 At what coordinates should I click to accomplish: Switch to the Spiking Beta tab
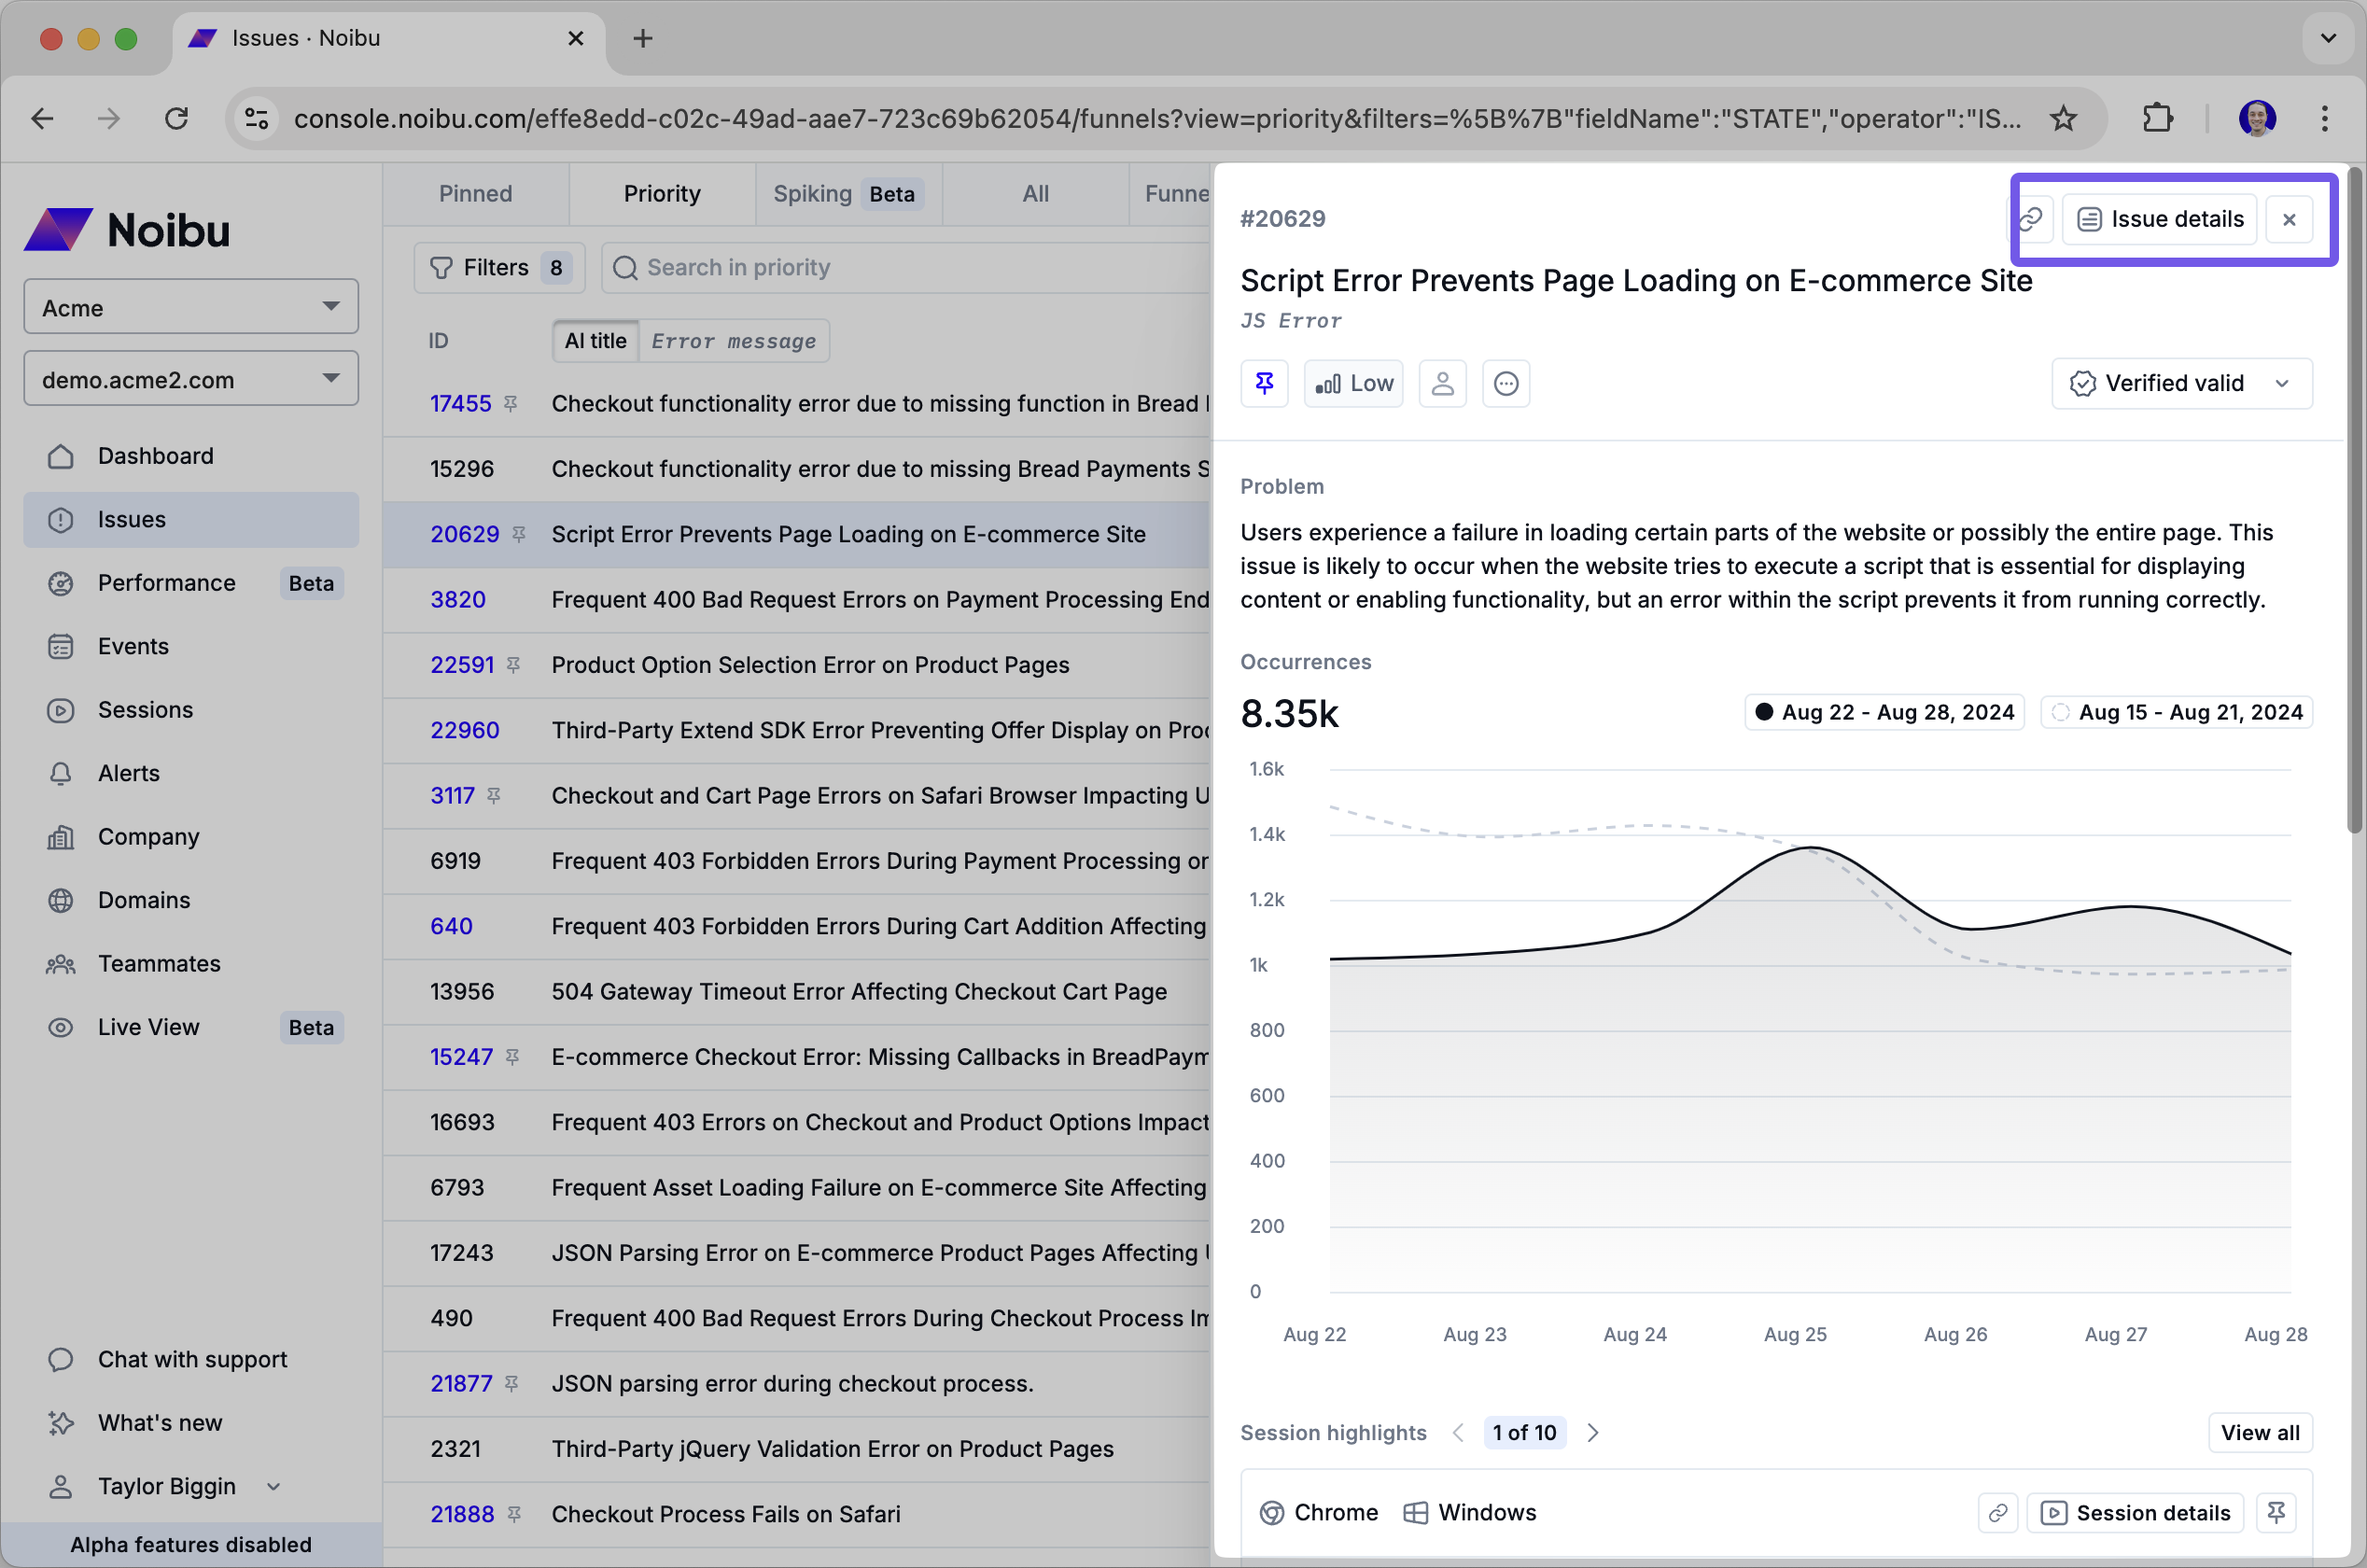click(846, 194)
